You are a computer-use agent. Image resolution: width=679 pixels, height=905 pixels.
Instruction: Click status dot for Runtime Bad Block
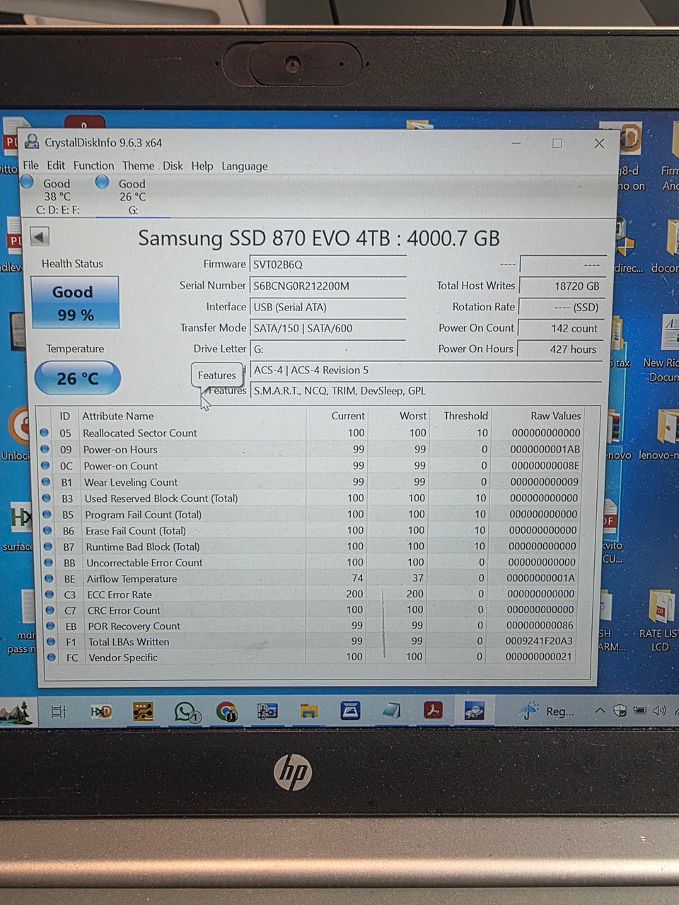48,546
